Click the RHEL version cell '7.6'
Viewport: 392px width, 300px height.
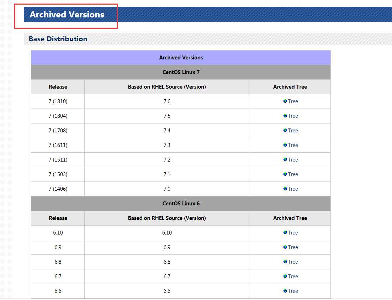tap(167, 101)
